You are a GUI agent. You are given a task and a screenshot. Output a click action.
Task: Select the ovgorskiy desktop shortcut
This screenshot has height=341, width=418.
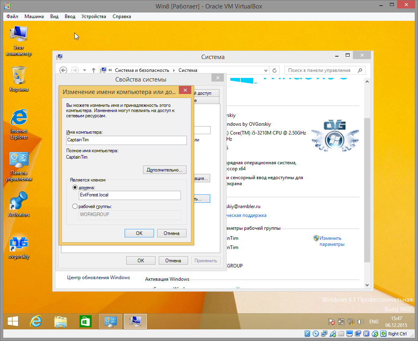[x=18, y=248]
